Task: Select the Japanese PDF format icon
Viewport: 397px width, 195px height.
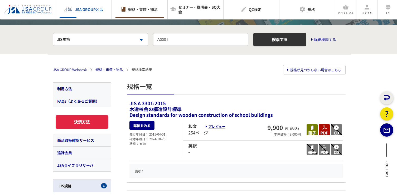Action: (x=324, y=130)
